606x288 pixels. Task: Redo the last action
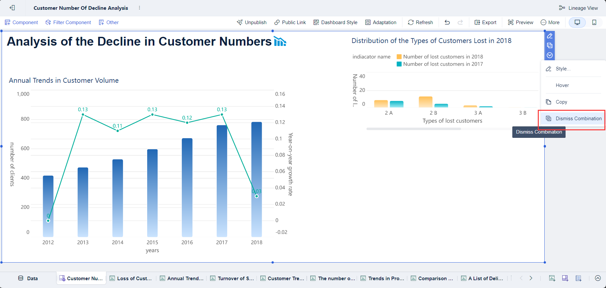click(460, 22)
